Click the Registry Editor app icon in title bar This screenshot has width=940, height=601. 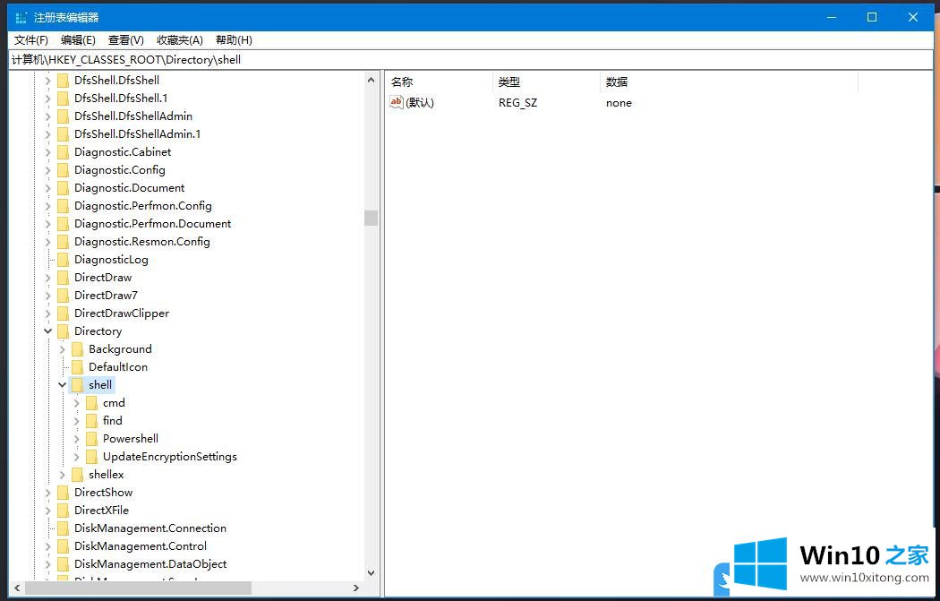21,17
